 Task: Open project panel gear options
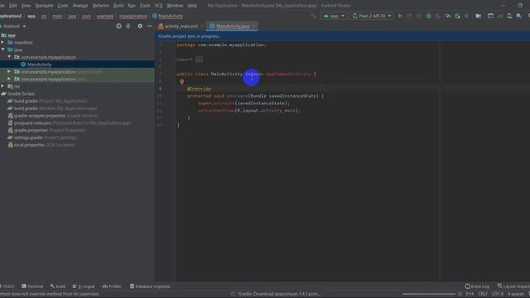[140, 26]
